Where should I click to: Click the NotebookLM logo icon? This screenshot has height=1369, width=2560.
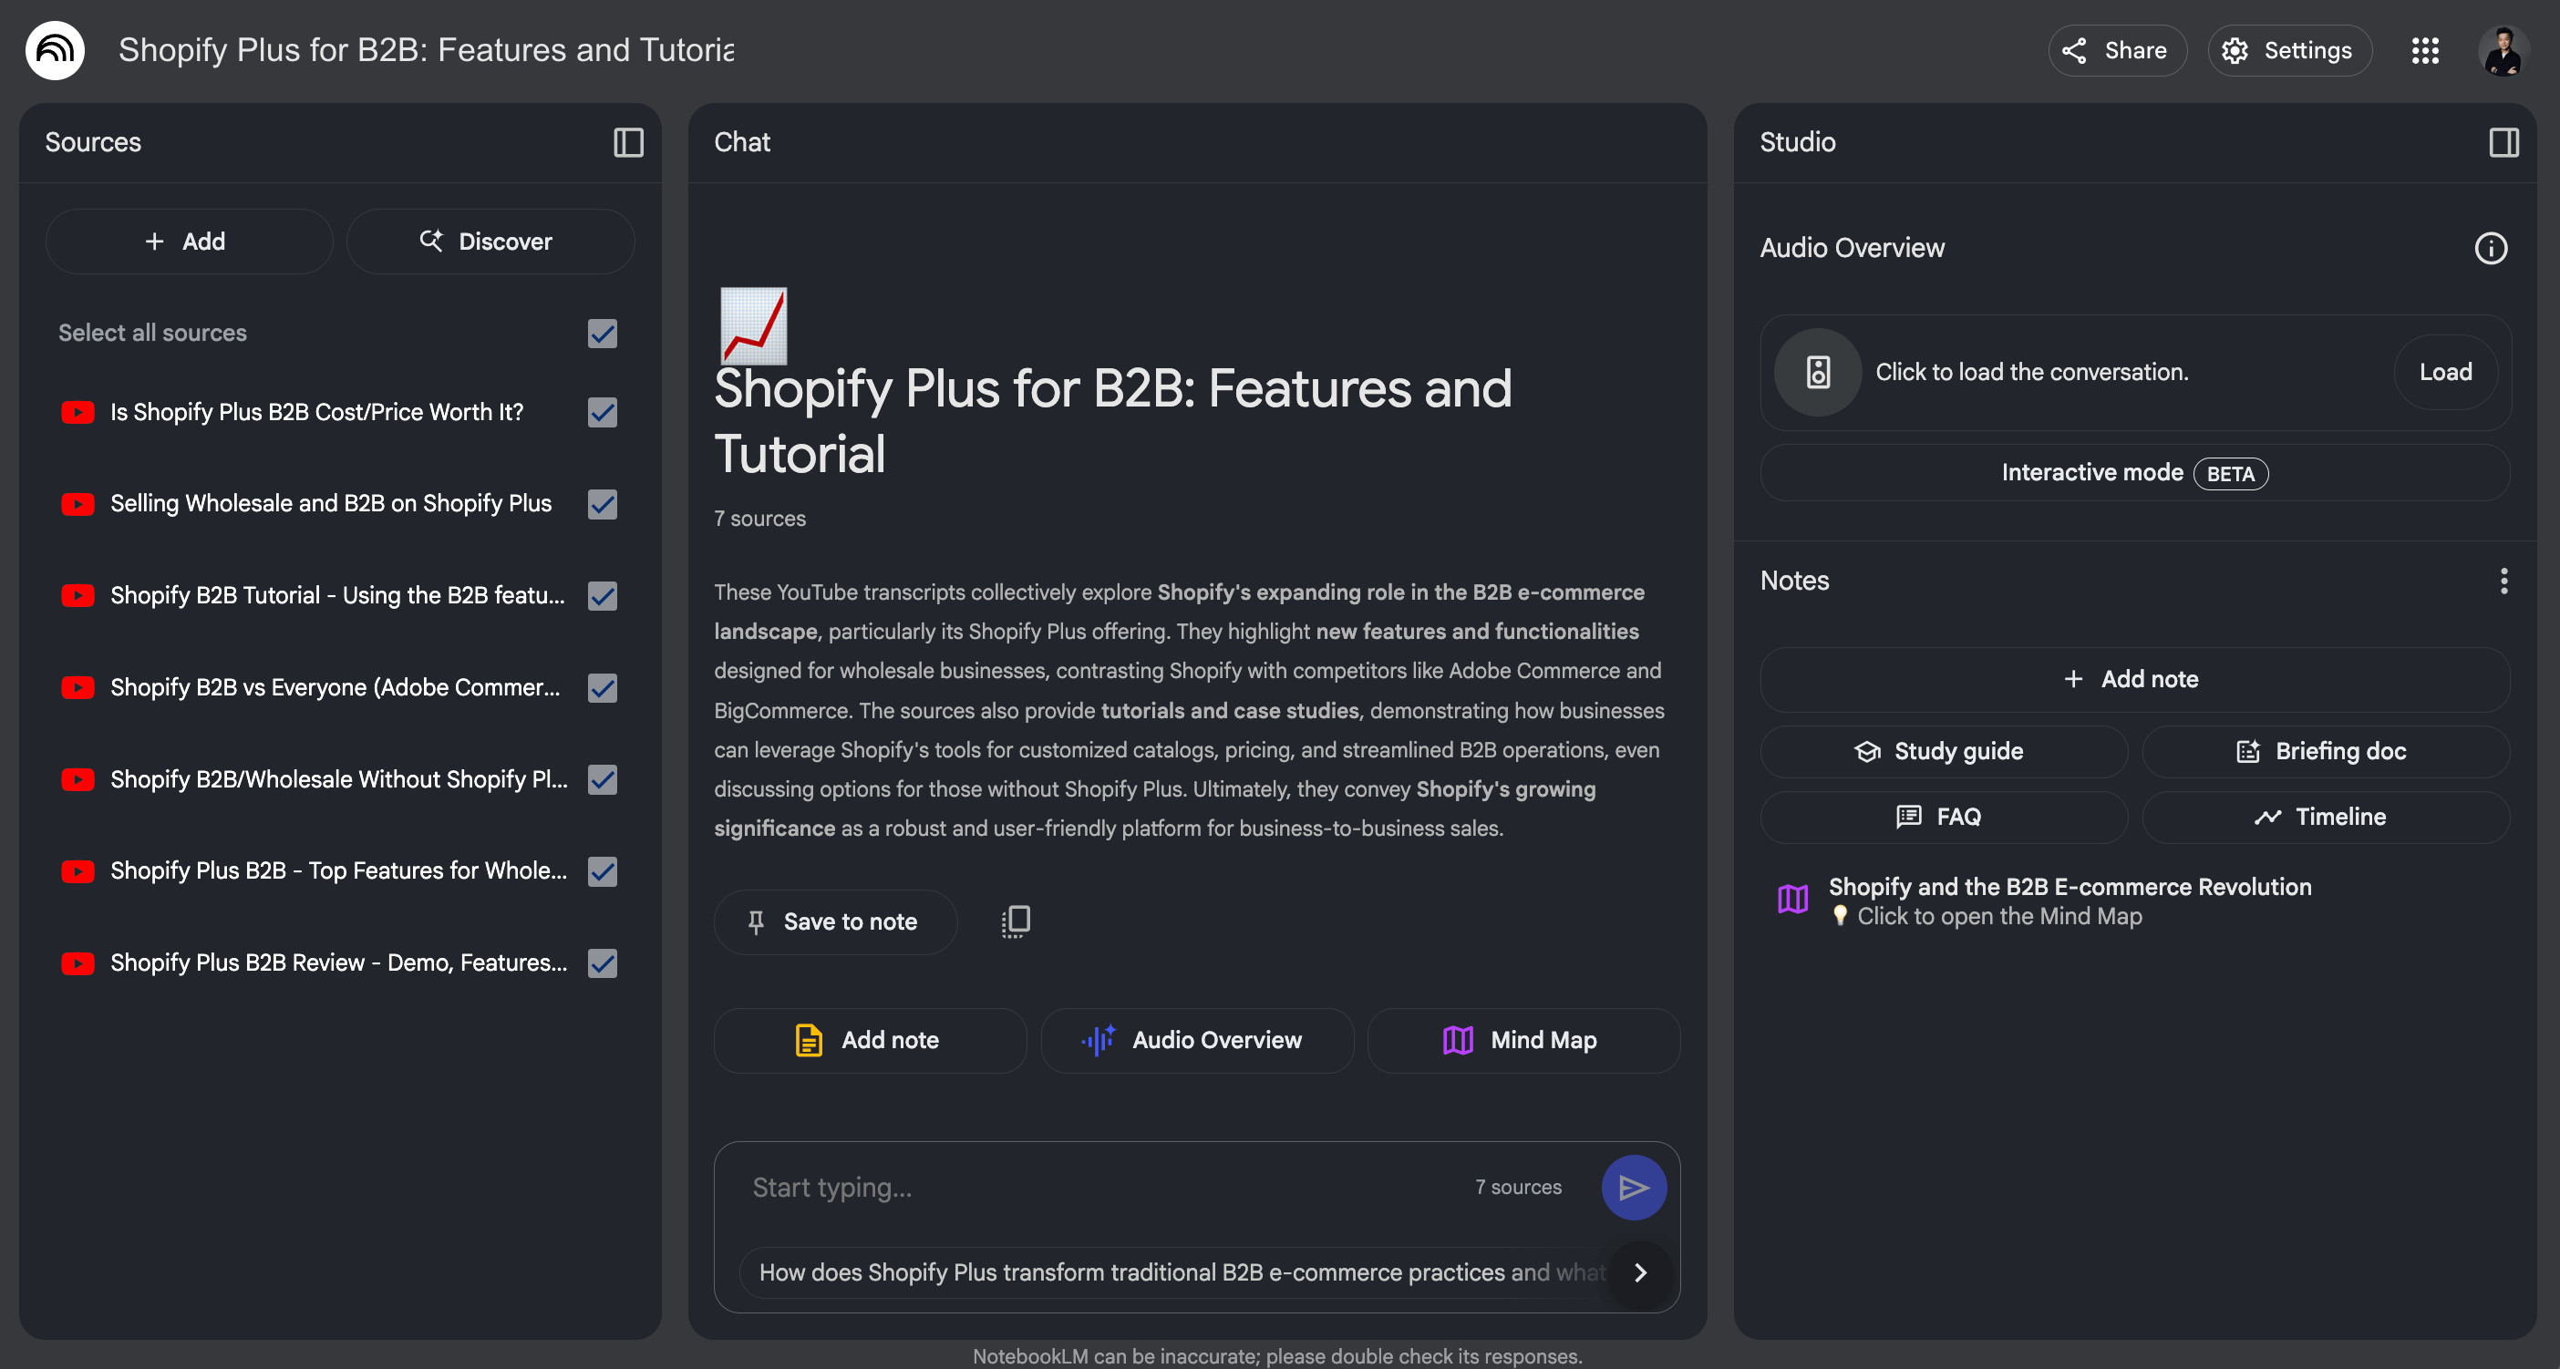(x=55, y=49)
